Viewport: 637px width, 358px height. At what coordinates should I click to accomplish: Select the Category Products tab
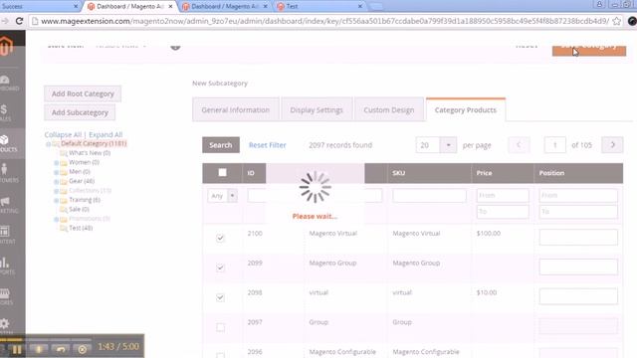466,109
